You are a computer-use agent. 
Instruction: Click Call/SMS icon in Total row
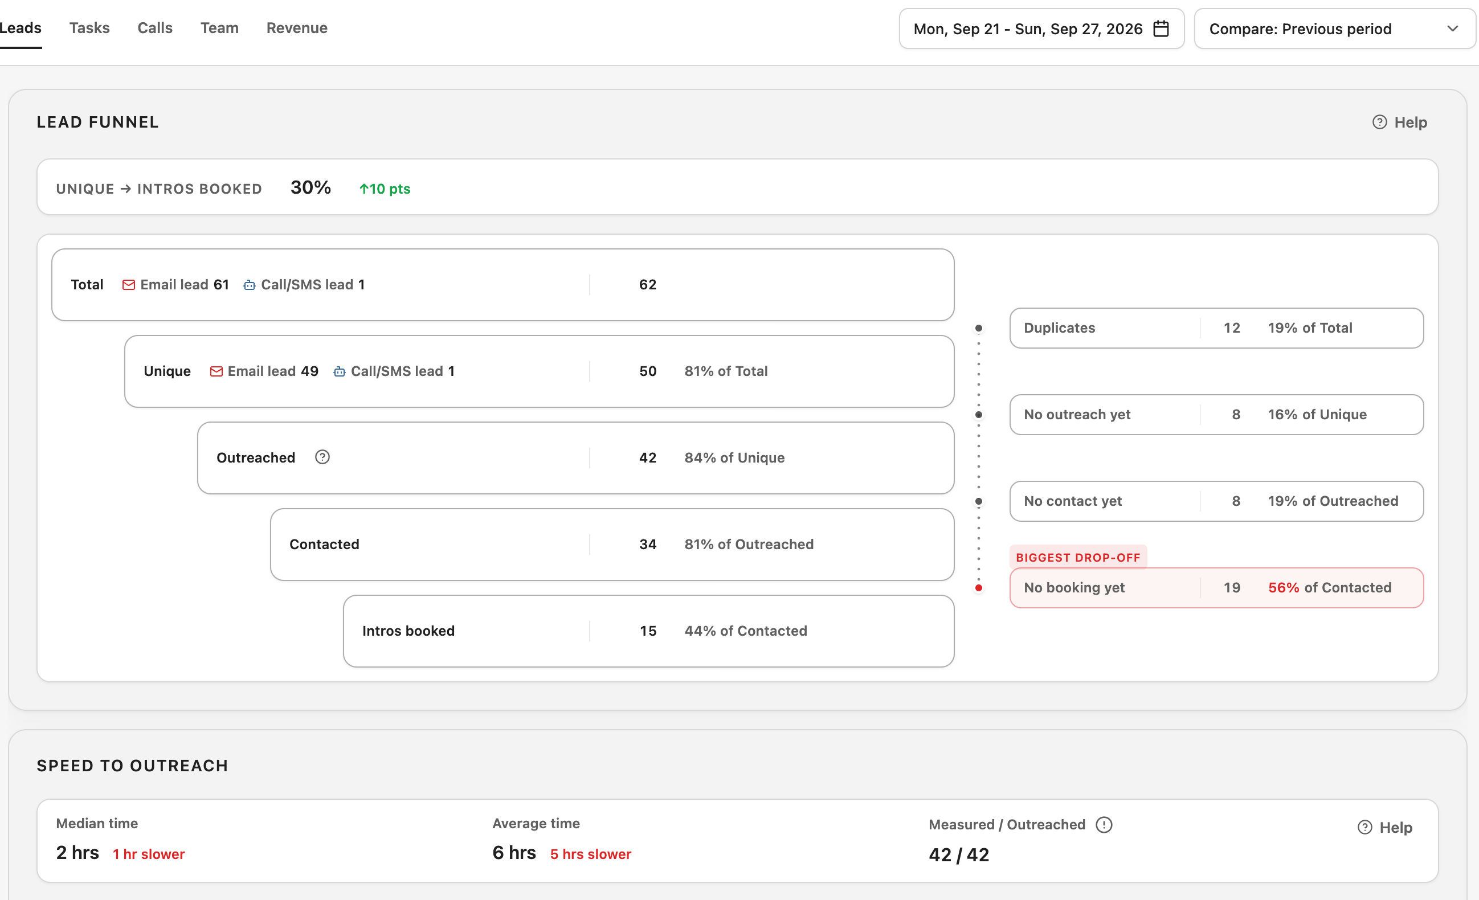tap(249, 285)
